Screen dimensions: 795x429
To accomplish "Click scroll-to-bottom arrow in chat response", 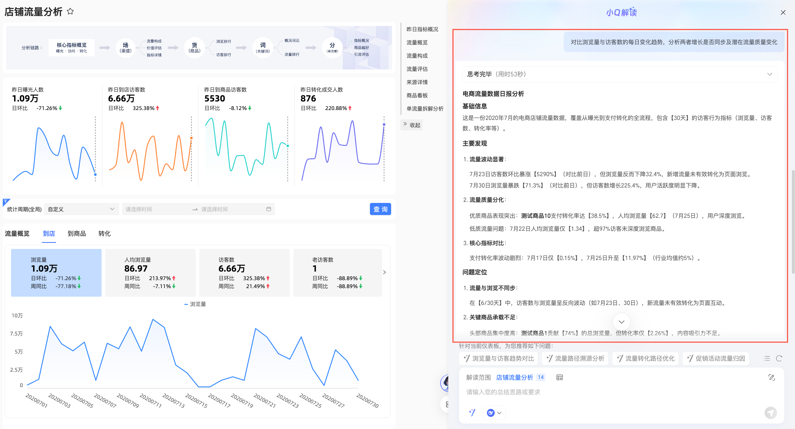I will pyautogui.click(x=621, y=321).
